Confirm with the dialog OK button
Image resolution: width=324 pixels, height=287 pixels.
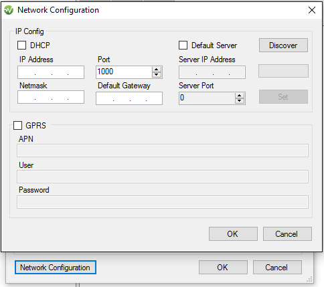[x=233, y=234]
